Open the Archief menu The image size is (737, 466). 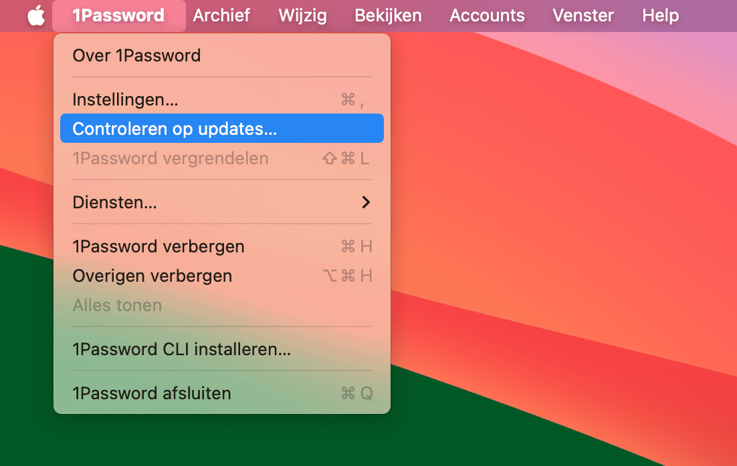pyautogui.click(x=221, y=15)
